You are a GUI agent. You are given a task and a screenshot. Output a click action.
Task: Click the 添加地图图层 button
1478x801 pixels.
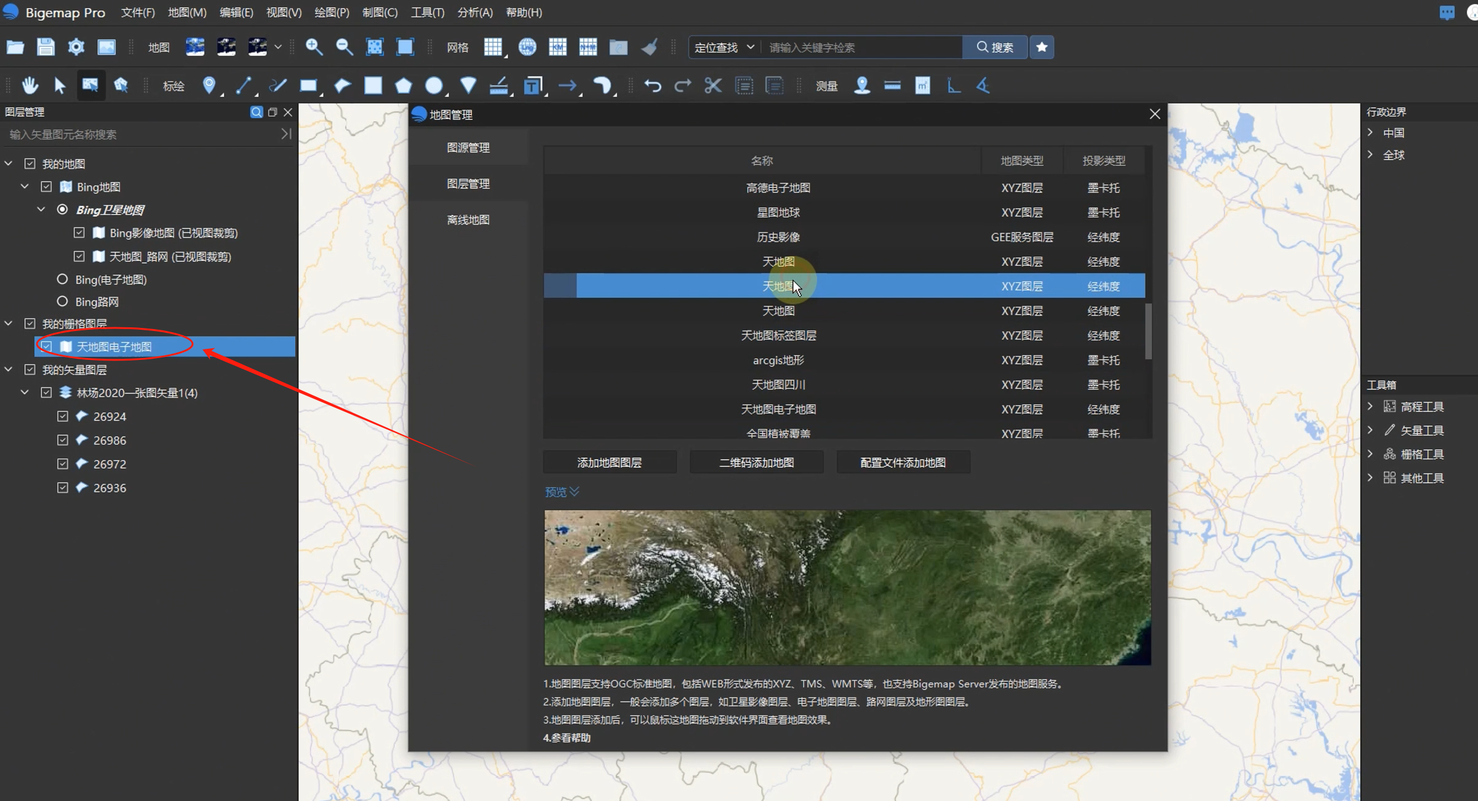(x=609, y=462)
